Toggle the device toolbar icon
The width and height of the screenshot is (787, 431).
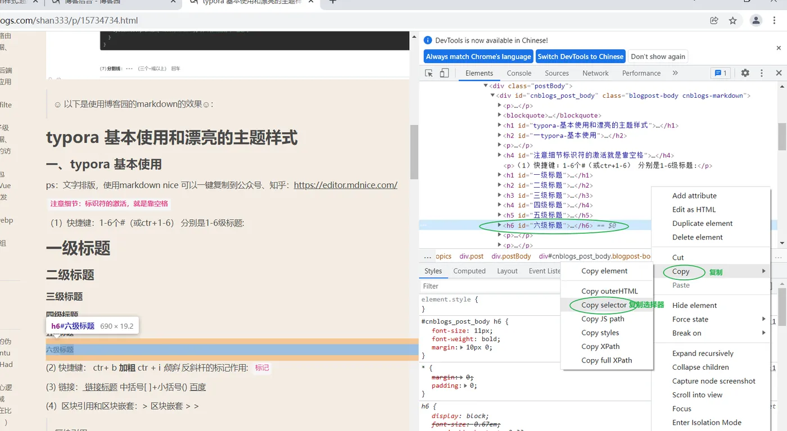tap(444, 73)
